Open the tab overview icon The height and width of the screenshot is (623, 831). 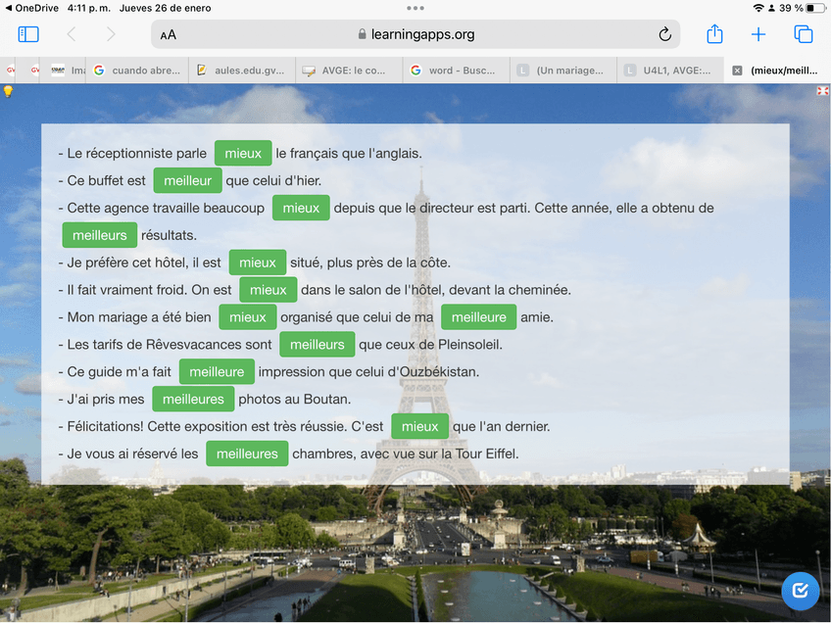804,34
